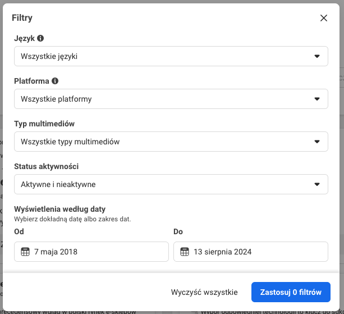The width and height of the screenshot is (344, 314).
Task: Open the Wszystkie platformy dropdown
Action: pyautogui.click(x=171, y=99)
